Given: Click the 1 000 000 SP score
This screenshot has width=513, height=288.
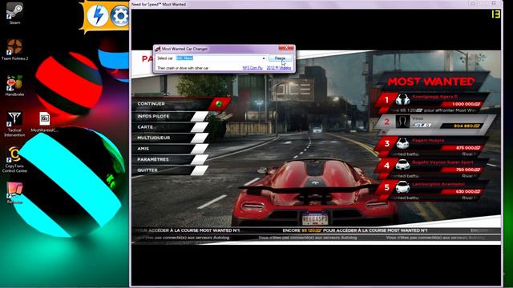Looking at the screenshot, I should [x=466, y=104].
